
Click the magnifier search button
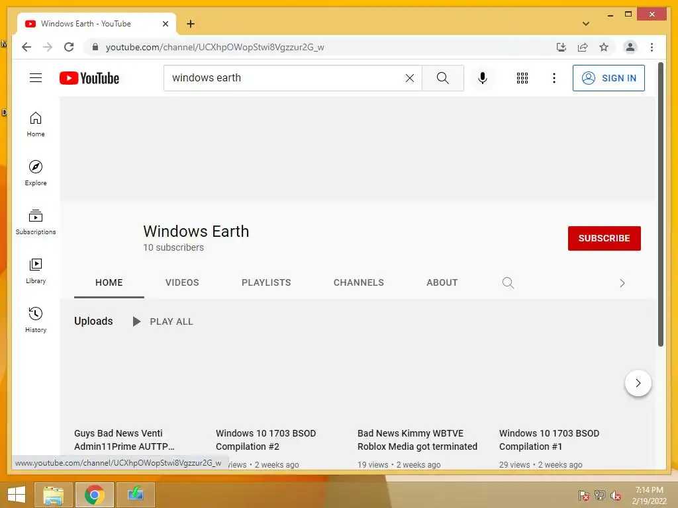tap(442, 78)
